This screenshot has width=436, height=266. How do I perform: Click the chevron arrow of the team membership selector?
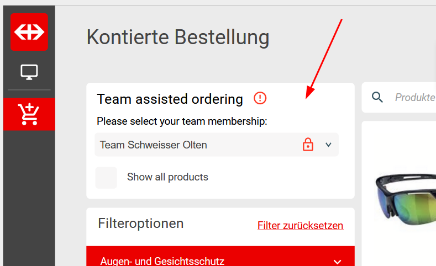(328, 145)
